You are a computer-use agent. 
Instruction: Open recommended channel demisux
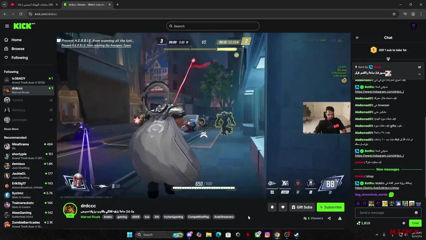[28, 166]
